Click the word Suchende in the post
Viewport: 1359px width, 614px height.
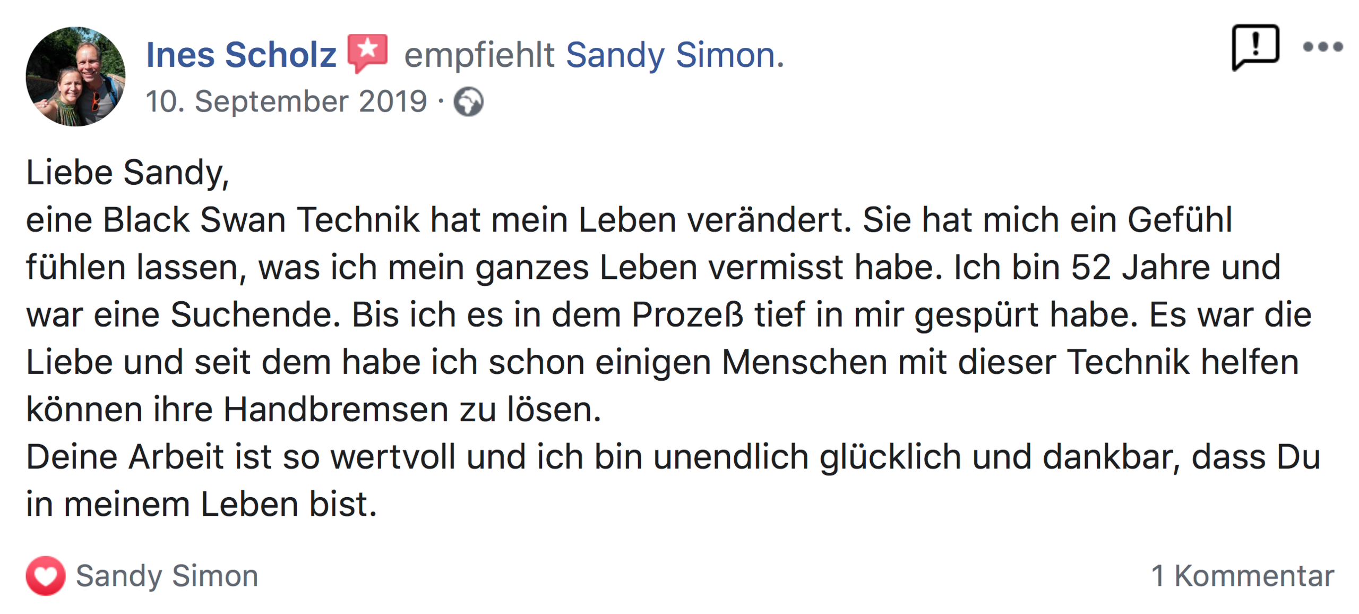point(255,314)
